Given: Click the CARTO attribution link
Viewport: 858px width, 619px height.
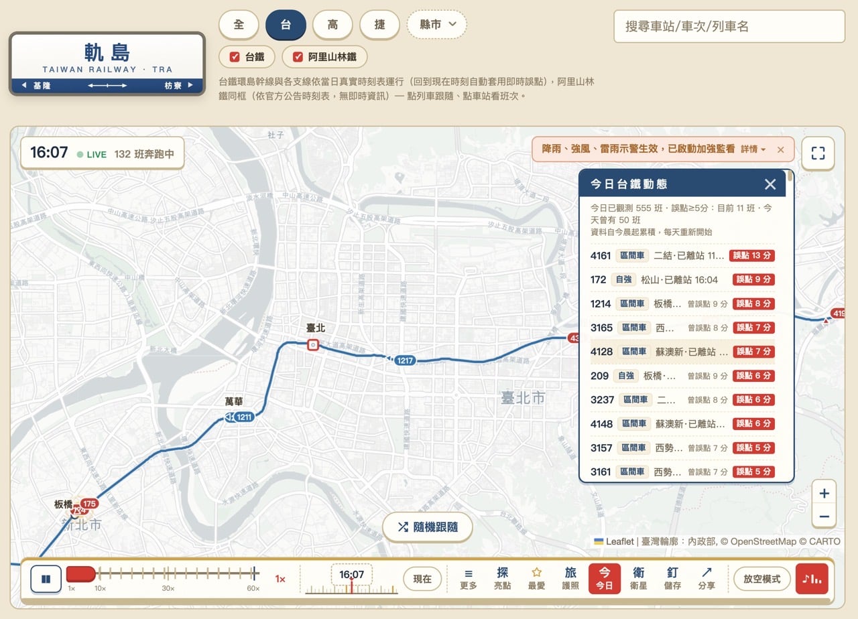Looking at the screenshot, I should 824,541.
